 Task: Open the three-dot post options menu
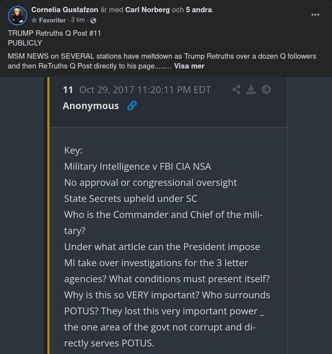point(315,15)
